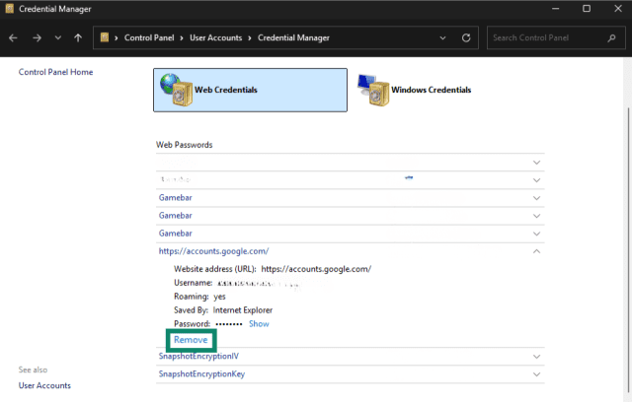The height and width of the screenshot is (402, 632).
Task: Open the SnapshotEncryptionKey entry name
Action: pos(201,373)
